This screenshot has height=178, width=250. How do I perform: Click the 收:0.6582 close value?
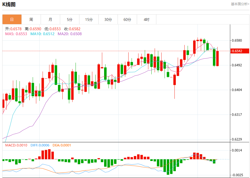(72, 29)
